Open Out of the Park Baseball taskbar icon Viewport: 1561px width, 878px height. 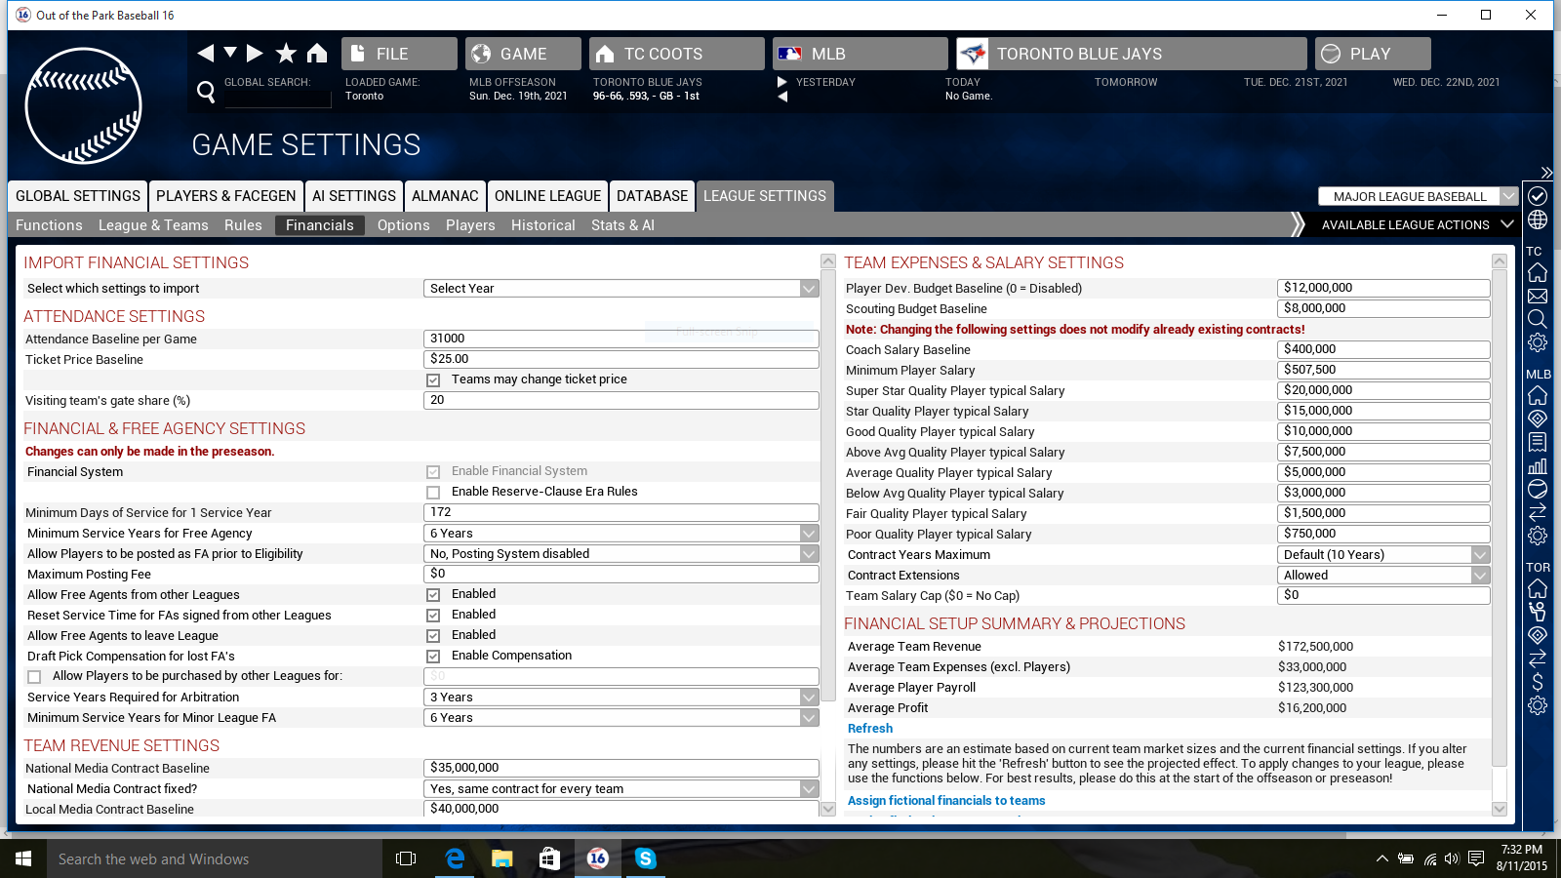pos(598,858)
